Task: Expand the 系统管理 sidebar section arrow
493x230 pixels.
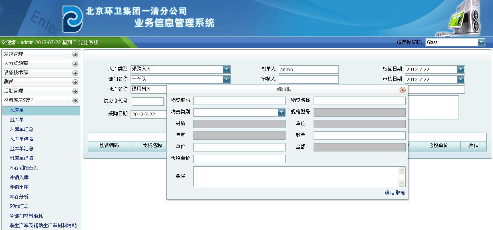Action: (x=75, y=54)
